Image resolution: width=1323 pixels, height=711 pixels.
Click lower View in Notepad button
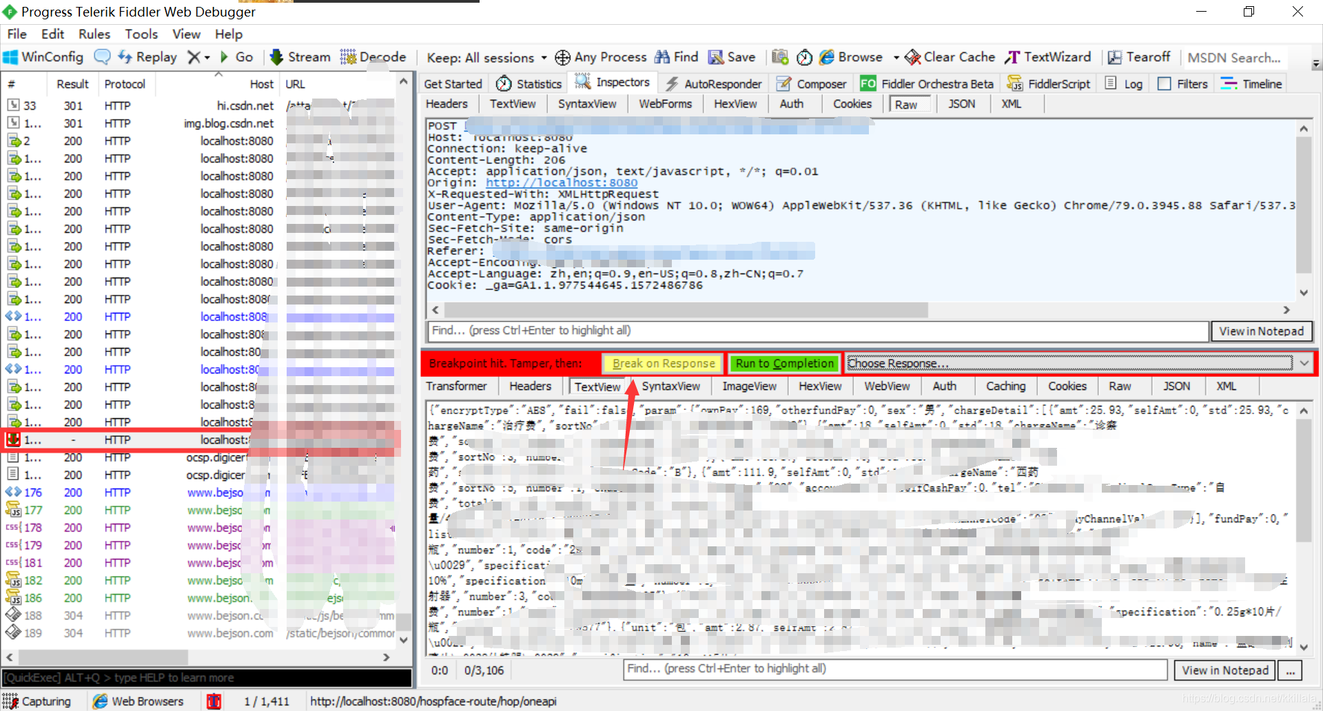coord(1224,670)
